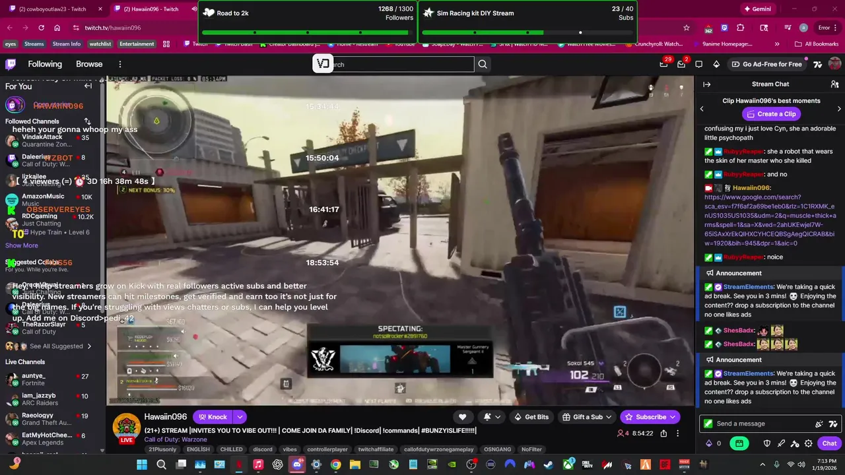Toggle follow with the heart button
This screenshot has height=475, width=845.
463,417
